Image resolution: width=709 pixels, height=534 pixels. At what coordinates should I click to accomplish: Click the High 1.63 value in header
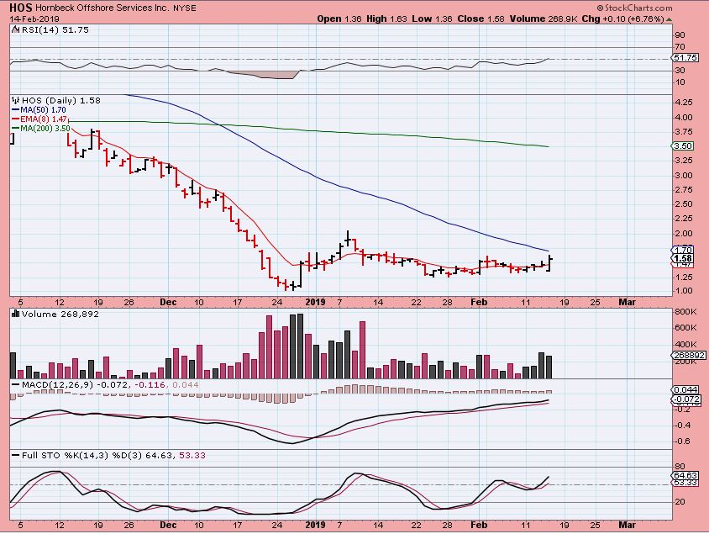[x=386, y=19]
